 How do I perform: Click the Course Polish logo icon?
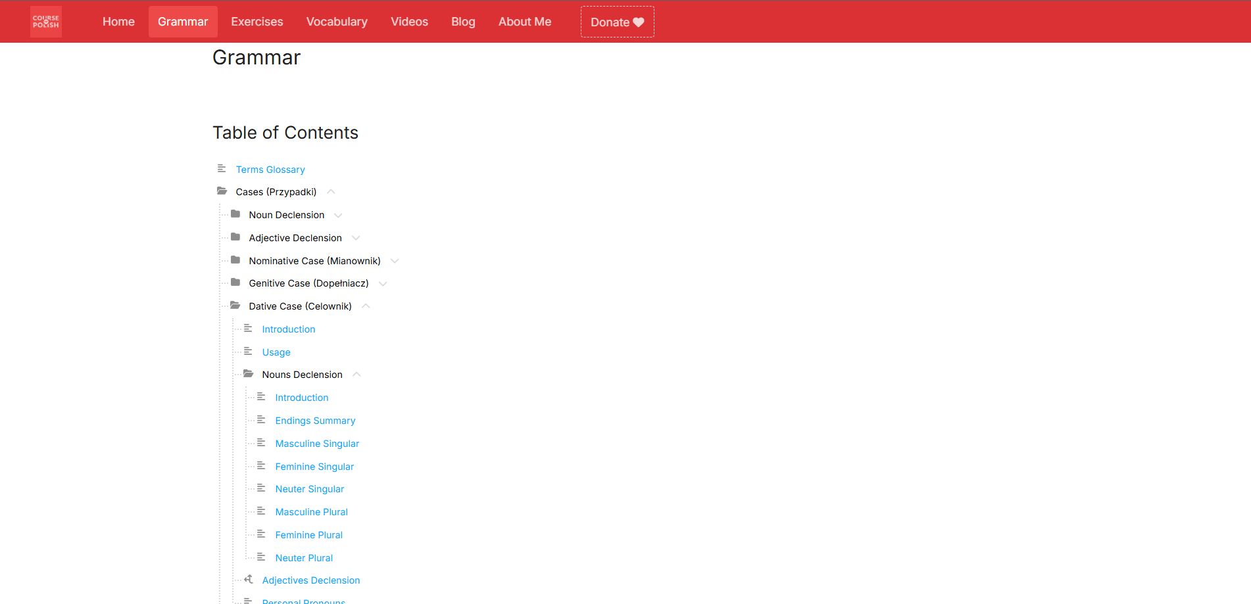coord(45,21)
